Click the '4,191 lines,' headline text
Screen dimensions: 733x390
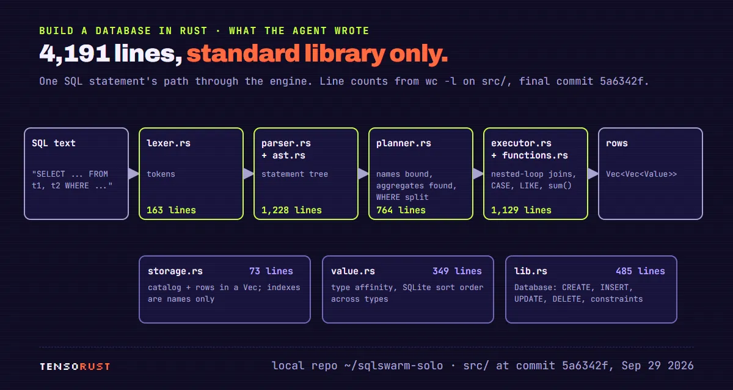click(111, 54)
